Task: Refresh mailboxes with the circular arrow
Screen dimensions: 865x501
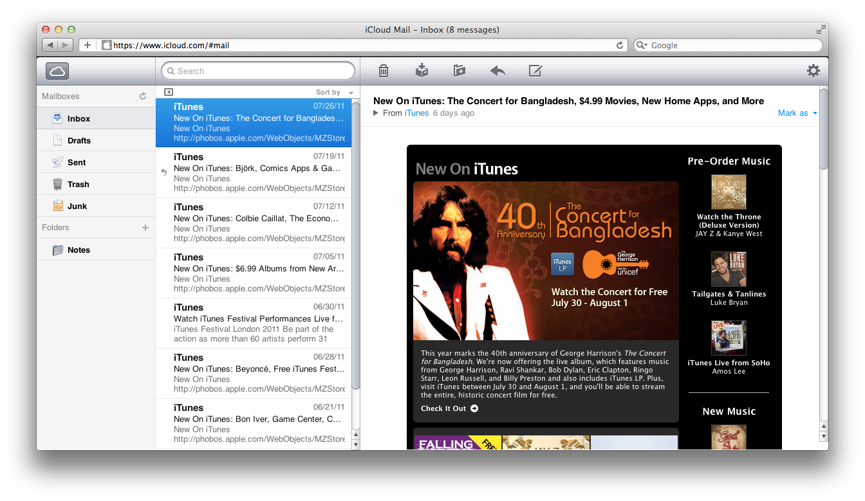Action: click(x=143, y=96)
